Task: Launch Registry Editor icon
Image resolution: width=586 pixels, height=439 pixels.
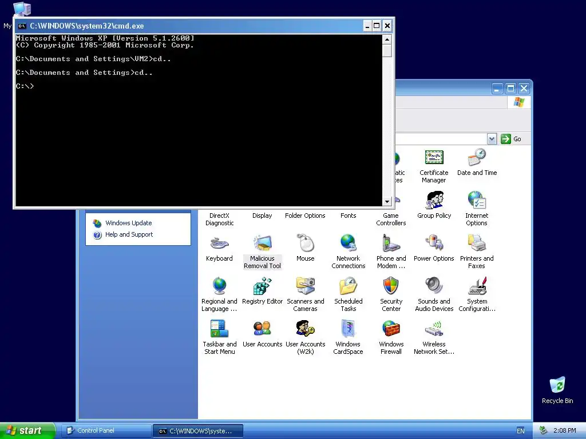Action: 262,291
